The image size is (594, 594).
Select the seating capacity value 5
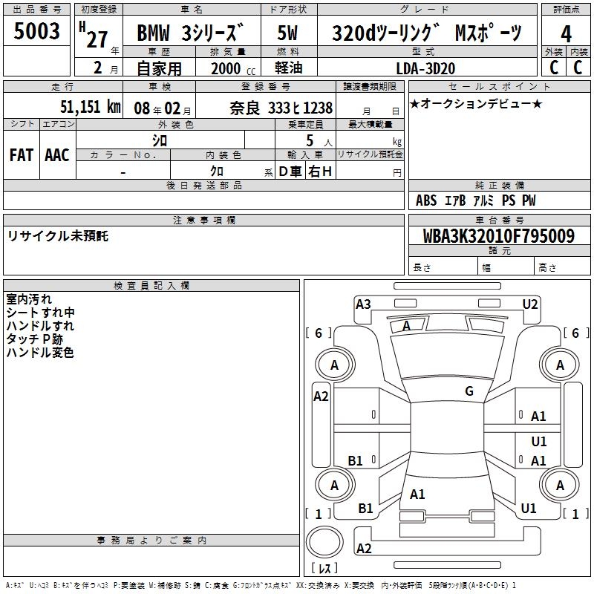[310, 140]
